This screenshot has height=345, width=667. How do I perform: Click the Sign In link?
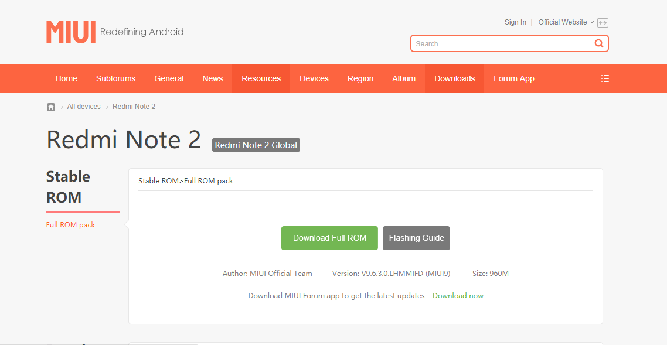point(515,22)
